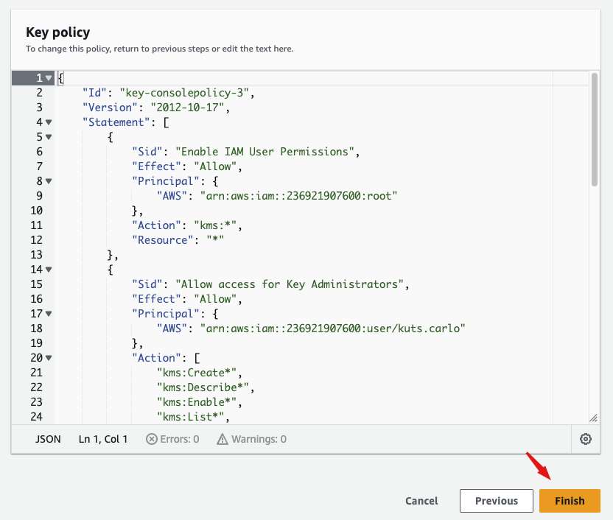
Task: Click the Warnings triangle icon
Action: (223, 439)
